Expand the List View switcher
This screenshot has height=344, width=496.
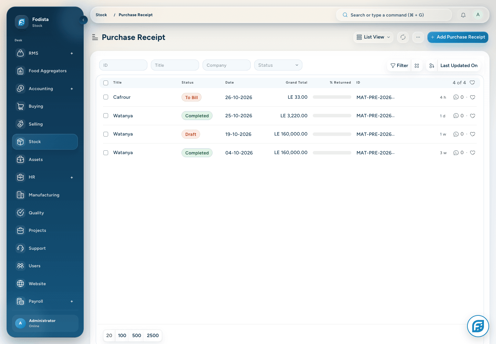[373, 37]
